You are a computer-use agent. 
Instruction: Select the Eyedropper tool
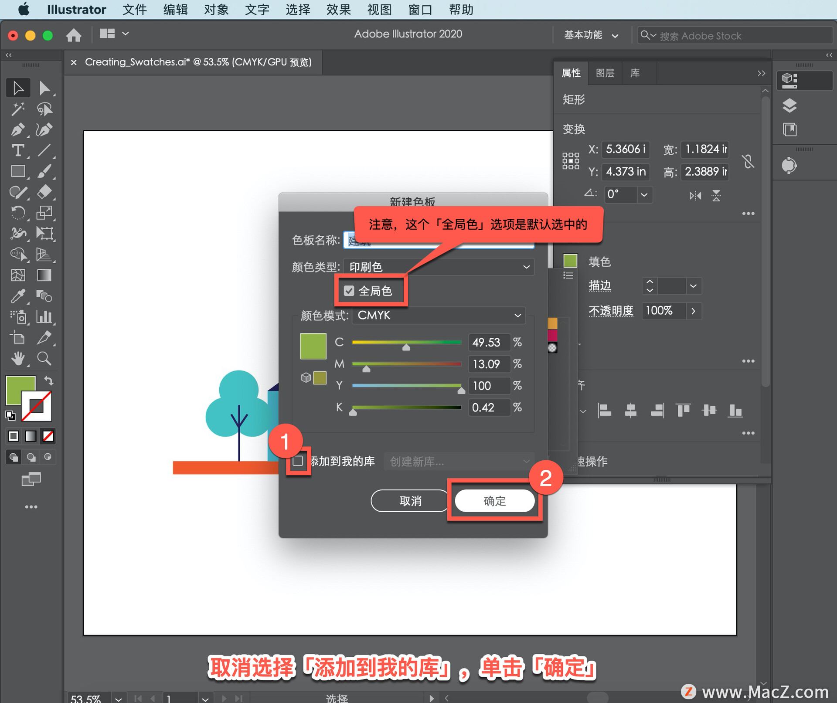click(17, 296)
